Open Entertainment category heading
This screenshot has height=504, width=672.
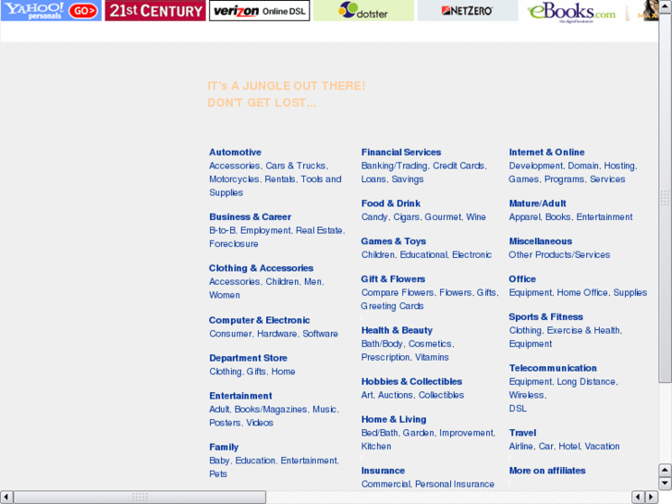coord(240,396)
